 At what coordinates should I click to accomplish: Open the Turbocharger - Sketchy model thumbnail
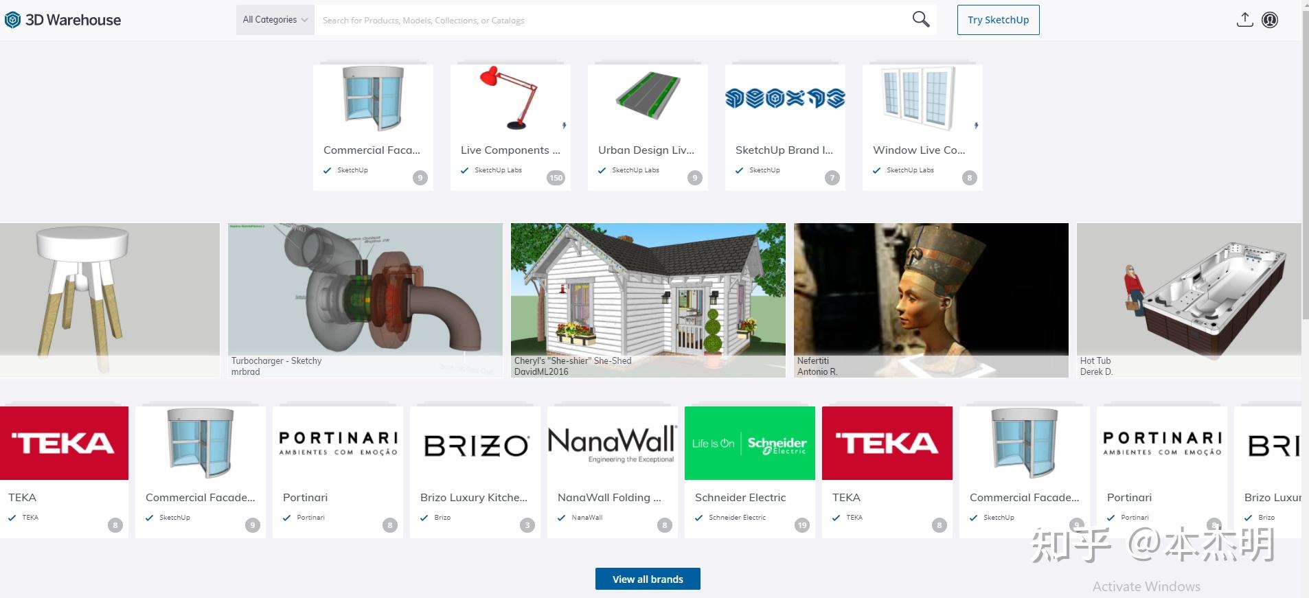point(365,300)
